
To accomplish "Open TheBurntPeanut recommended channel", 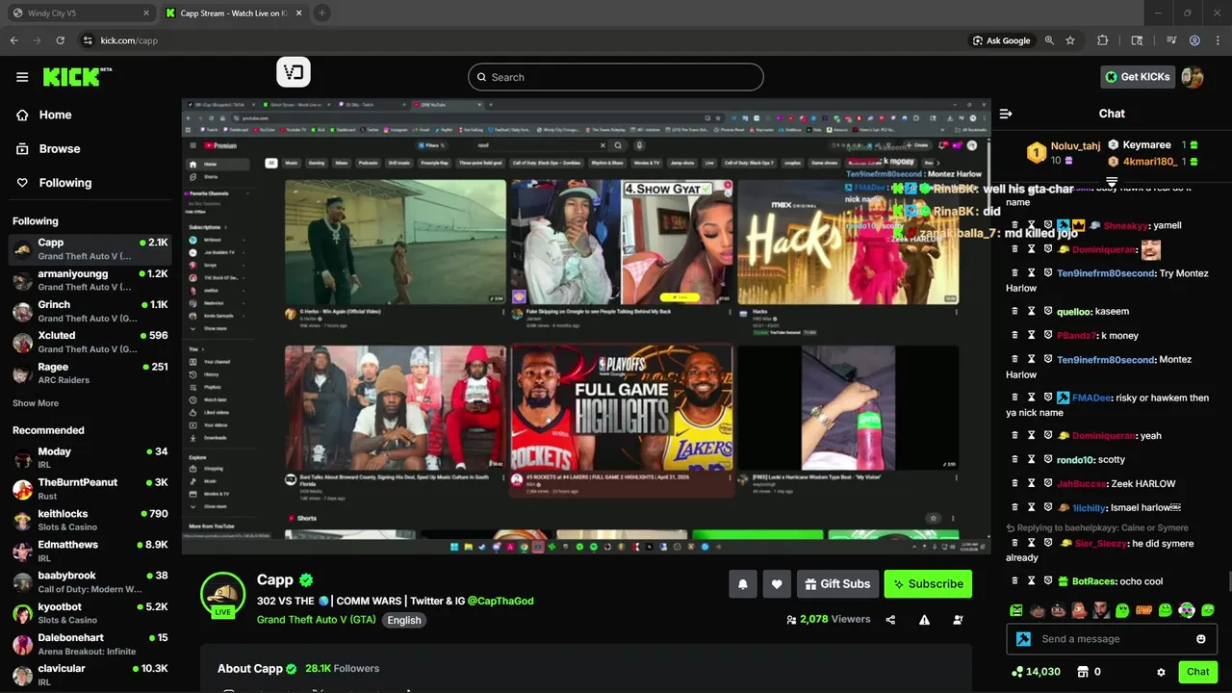I will 90,488.
